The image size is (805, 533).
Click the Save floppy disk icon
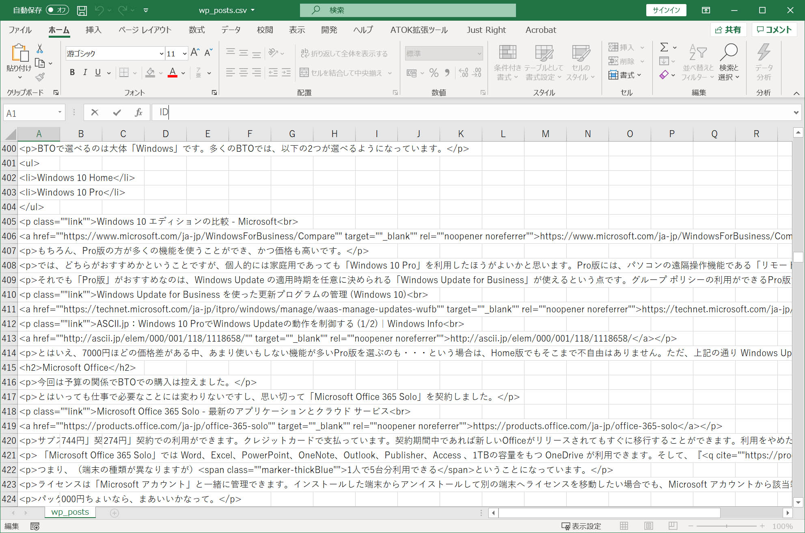(x=82, y=11)
